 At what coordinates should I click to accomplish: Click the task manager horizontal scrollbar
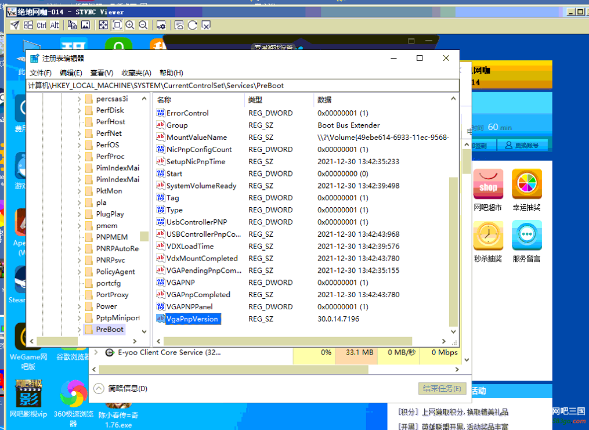point(234,370)
